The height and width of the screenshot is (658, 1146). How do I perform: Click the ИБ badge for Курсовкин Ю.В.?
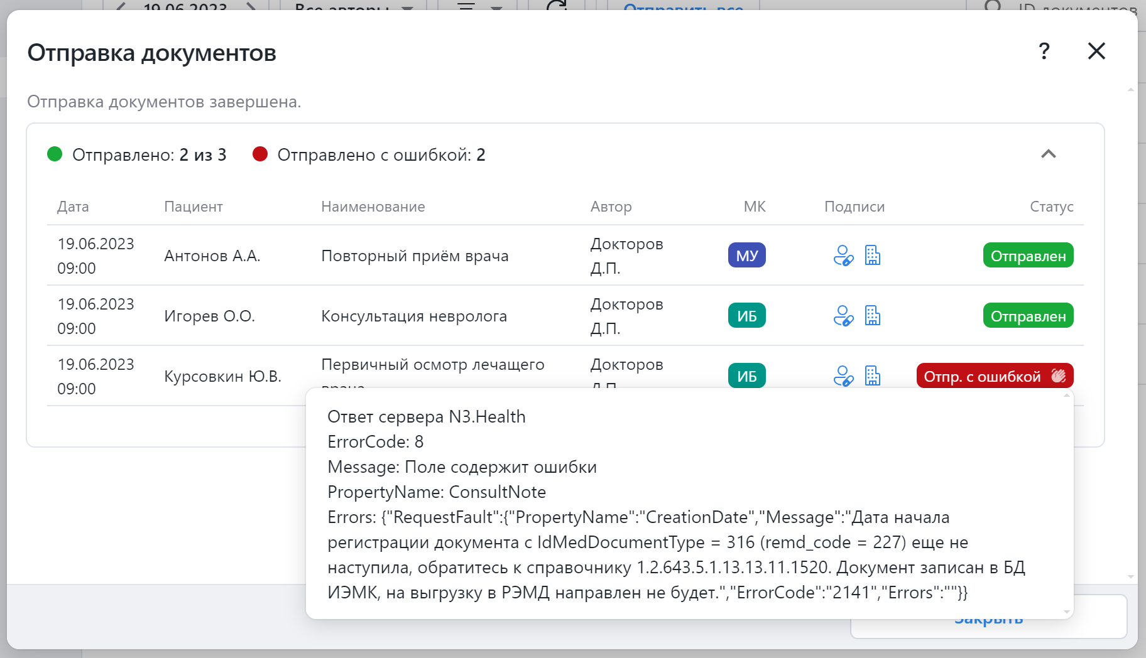click(x=746, y=376)
